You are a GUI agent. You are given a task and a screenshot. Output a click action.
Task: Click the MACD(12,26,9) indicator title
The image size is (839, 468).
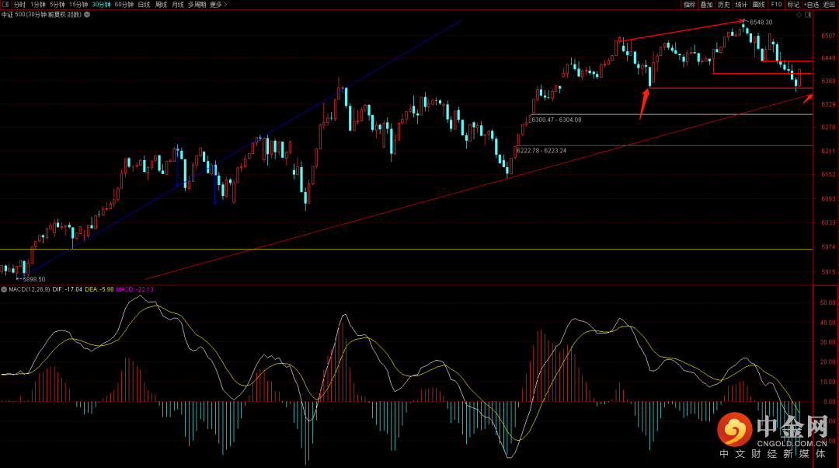[30, 289]
